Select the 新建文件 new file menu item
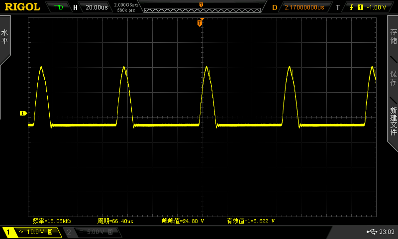 [x=394, y=121]
